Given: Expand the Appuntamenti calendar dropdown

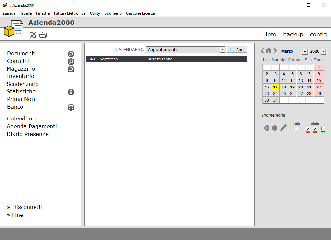Looking at the screenshot, I should click(223, 50).
